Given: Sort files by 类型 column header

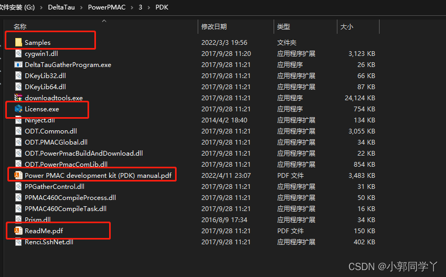Looking at the screenshot, I should pos(283,27).
